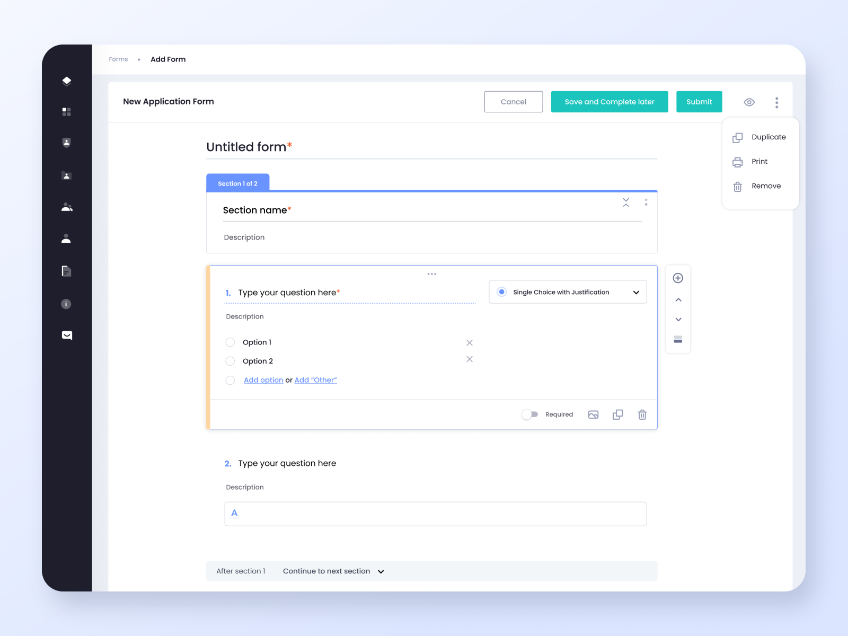Select the Option 1 radio button
Image resolution: width=848 pixels, height=636 pixels.
pyautogui.click(x=230, y=342)
